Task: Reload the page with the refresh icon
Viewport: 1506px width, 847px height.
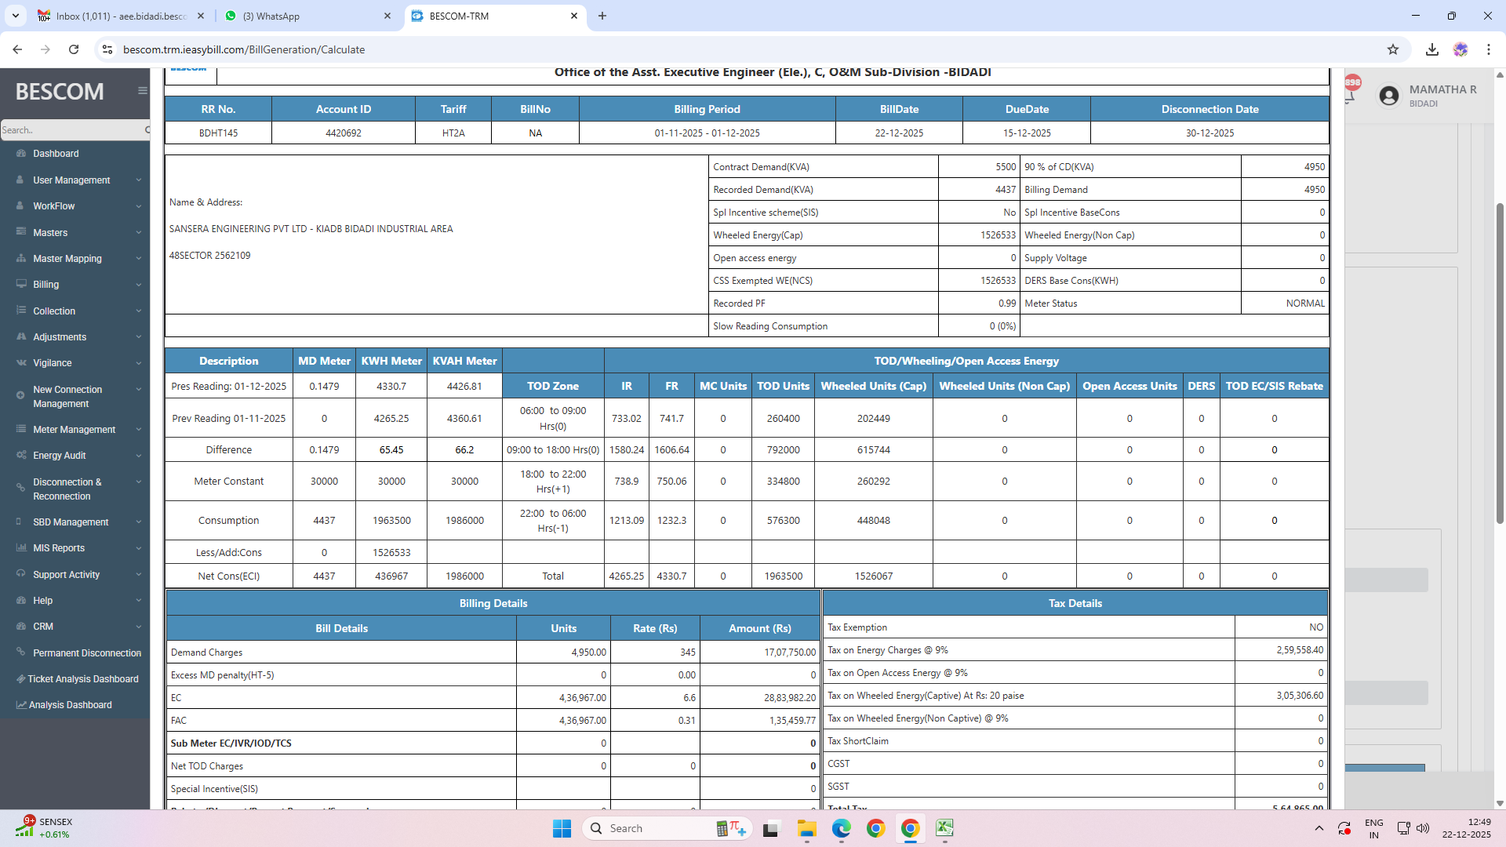Action: tap(74, 49)
